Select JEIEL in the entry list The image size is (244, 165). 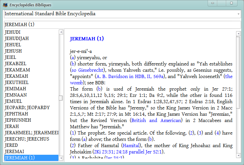click(x=31, y=57)
